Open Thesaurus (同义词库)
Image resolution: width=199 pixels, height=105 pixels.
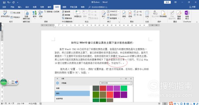tap(15, 13)
